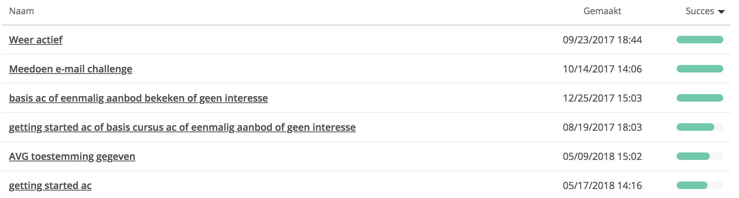The width and height of the screenshot is (739, 198).
Task: Click success bar for 'Weer actief'
Action: (x=700, y=40)
